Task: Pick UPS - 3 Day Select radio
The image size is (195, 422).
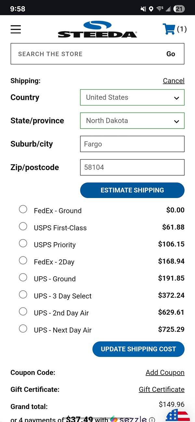Action: pos(23,295)
